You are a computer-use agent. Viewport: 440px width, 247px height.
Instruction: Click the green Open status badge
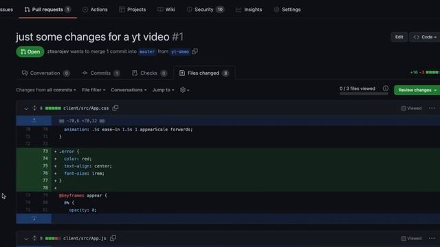30,52
